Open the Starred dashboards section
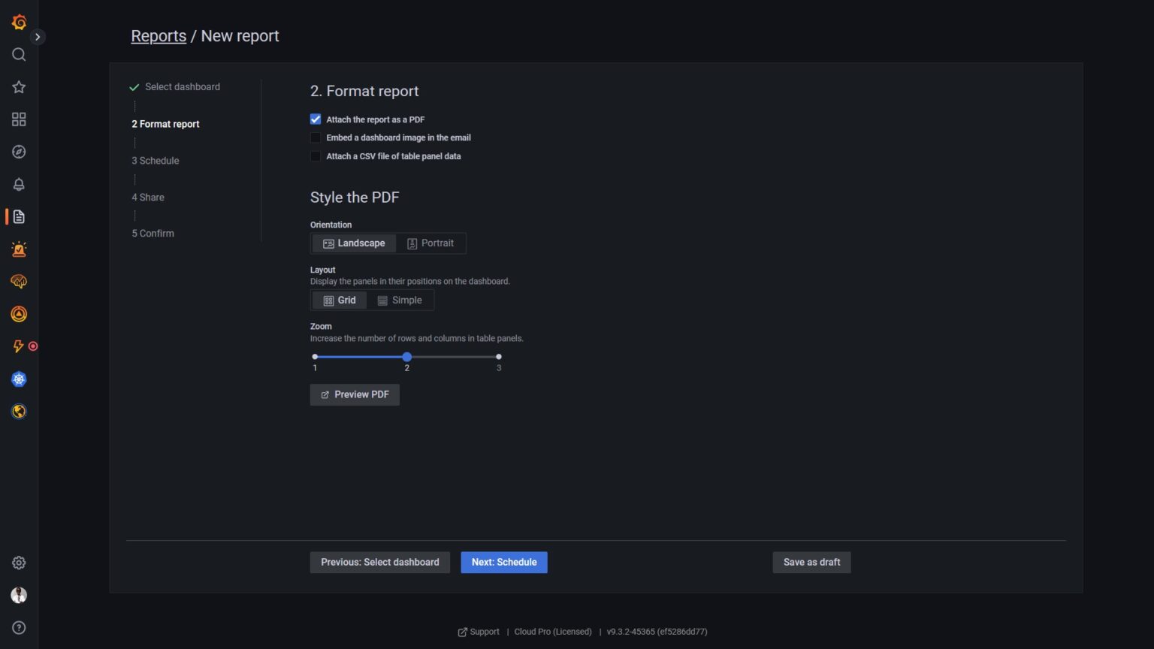 click(18, 86)
